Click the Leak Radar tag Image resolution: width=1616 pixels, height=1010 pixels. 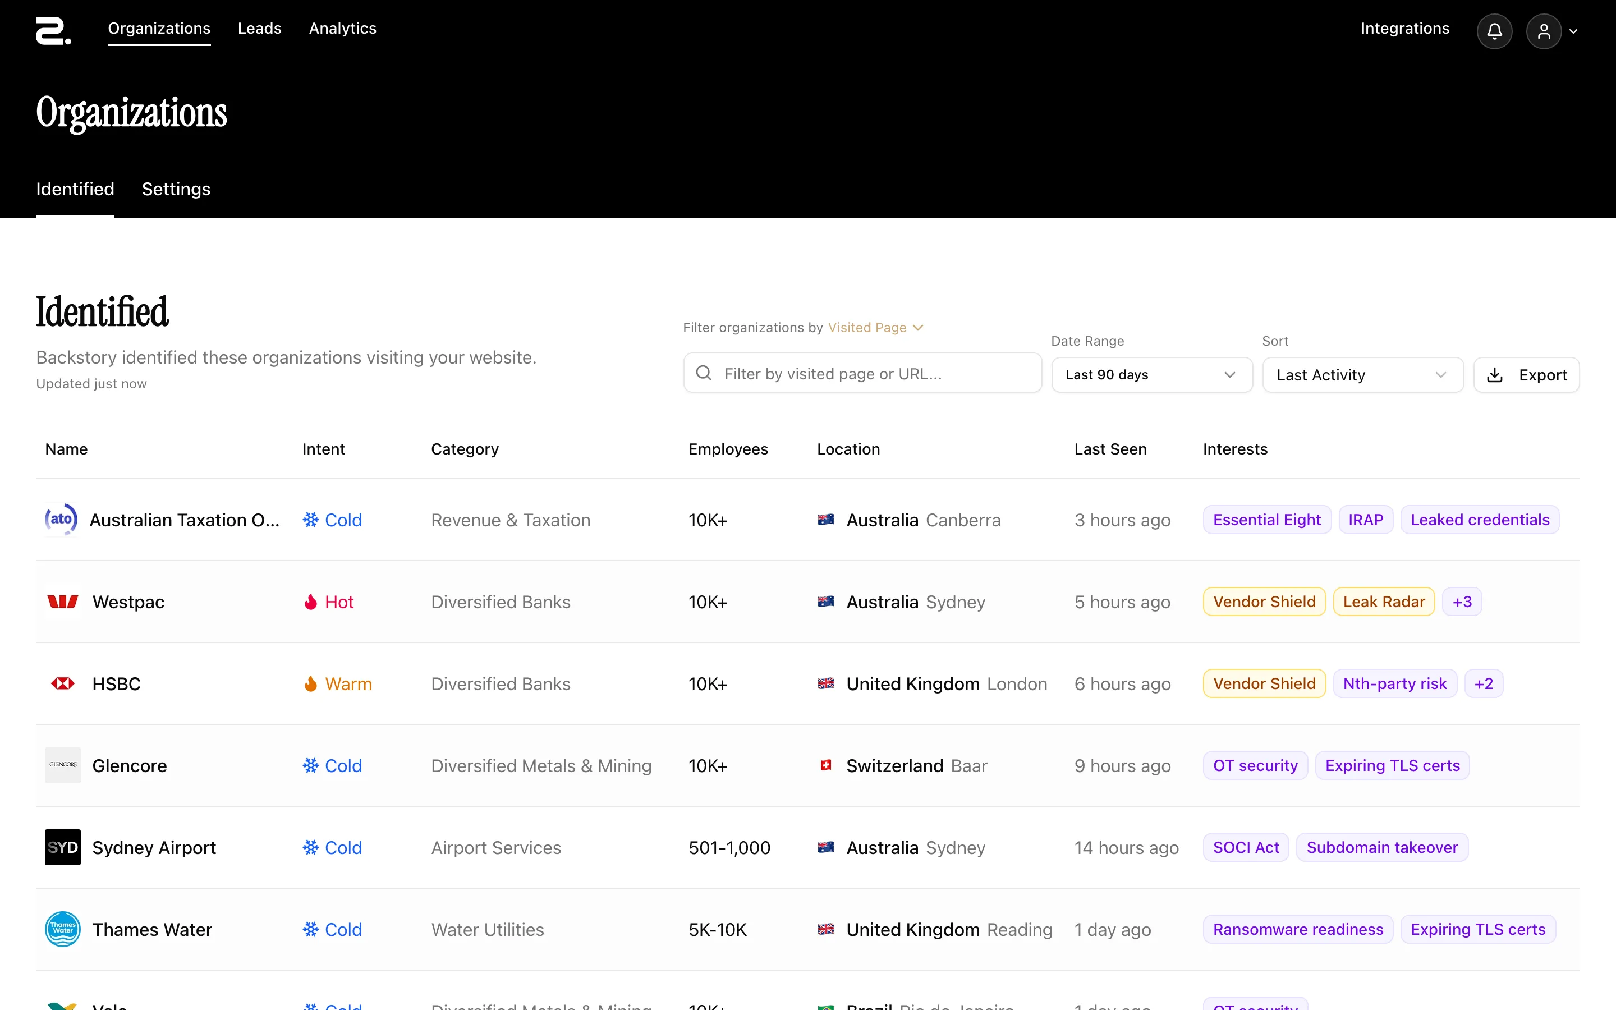tap(1384, 602)
